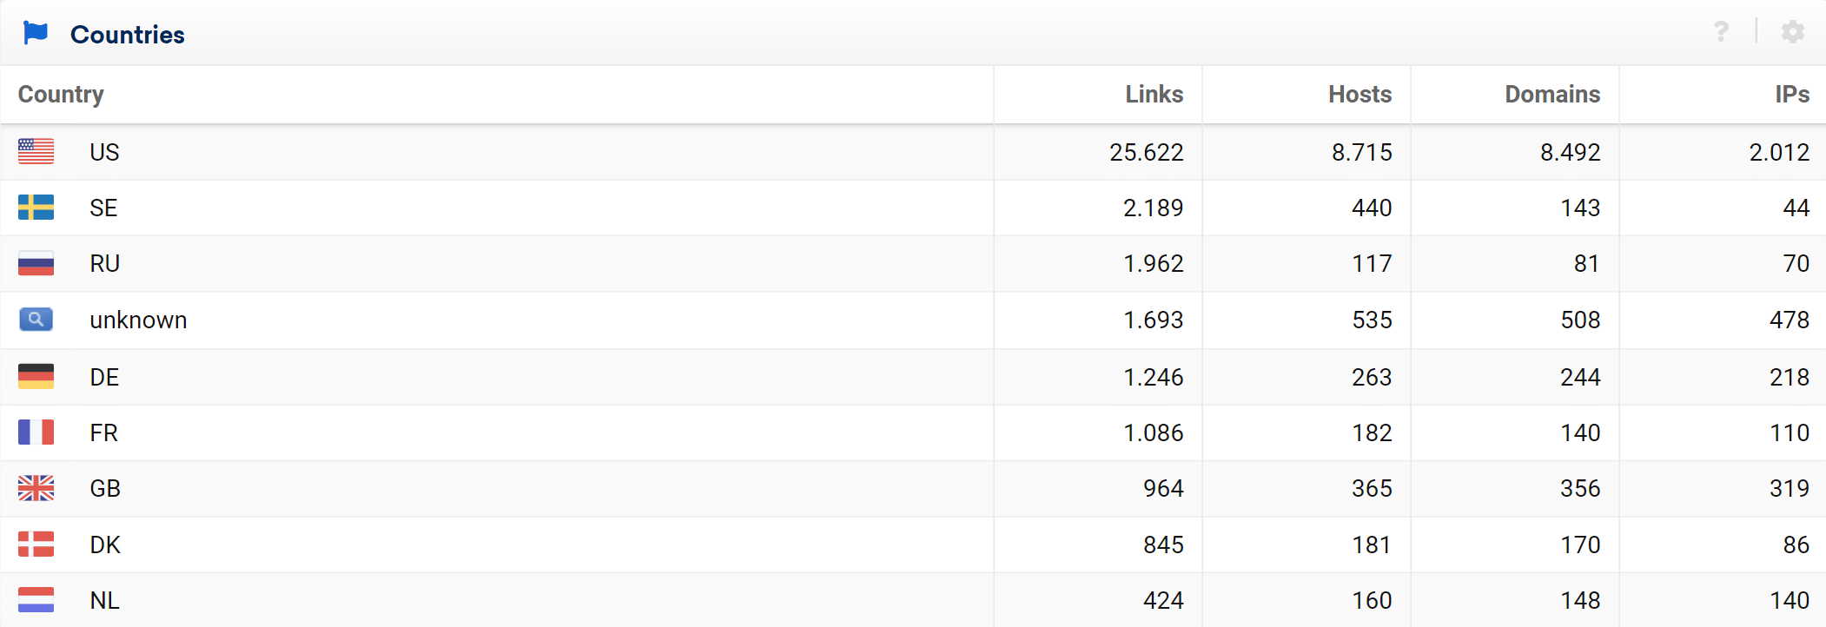This screenshot has height=627, width=1826.
Task: Click the blue Countries flag icon
Action: point(36,33)
